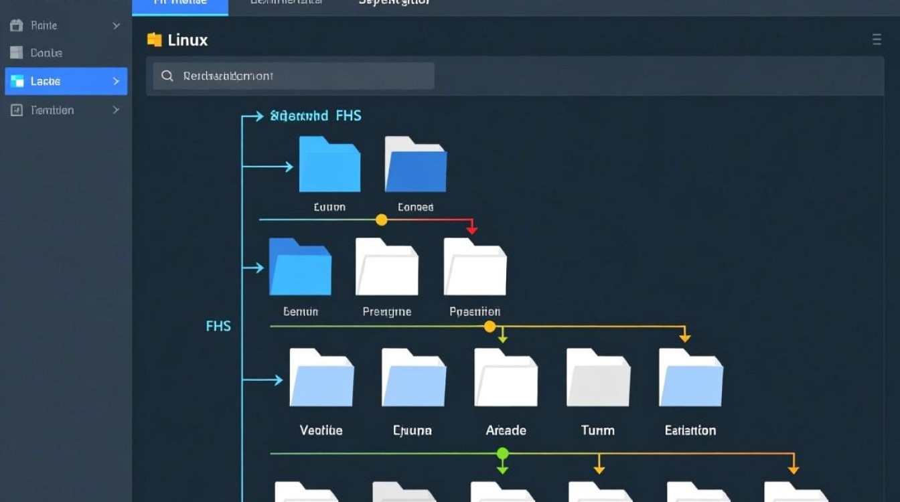Open the Preugme folder icon

(x=387, y=268)
